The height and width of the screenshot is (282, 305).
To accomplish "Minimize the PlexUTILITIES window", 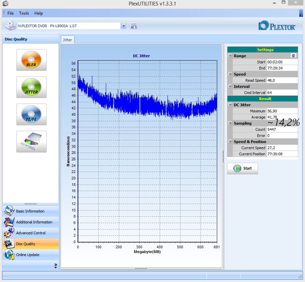I will (x=274, y=3).
